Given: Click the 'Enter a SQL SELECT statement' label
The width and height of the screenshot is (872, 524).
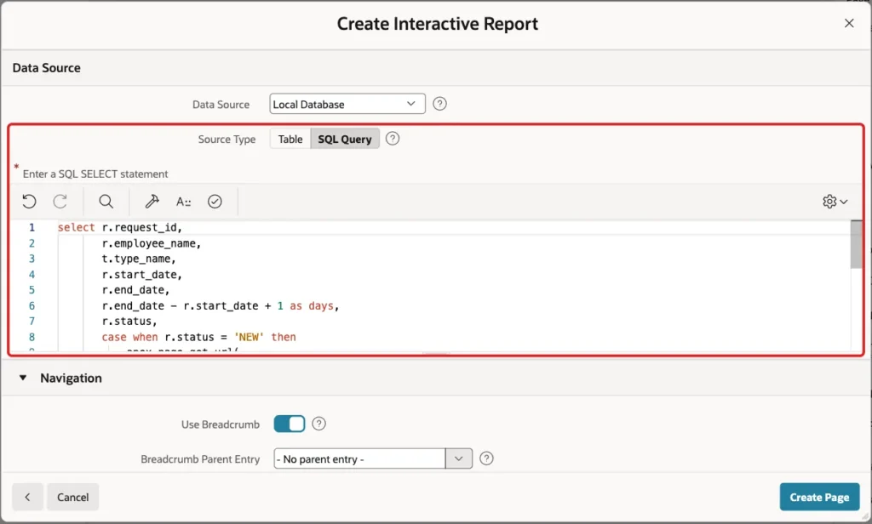Looking at the screenshot, I should tap(95, 174).
